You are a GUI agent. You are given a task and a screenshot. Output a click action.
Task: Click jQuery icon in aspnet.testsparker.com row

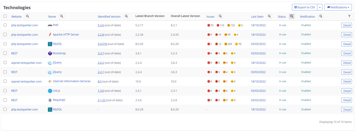click(50, 63)
